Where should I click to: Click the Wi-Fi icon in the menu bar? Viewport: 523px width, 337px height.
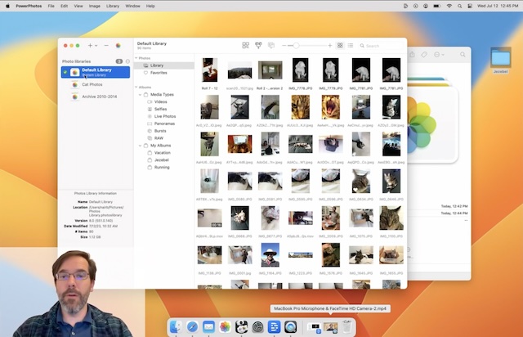coord(449,6)
